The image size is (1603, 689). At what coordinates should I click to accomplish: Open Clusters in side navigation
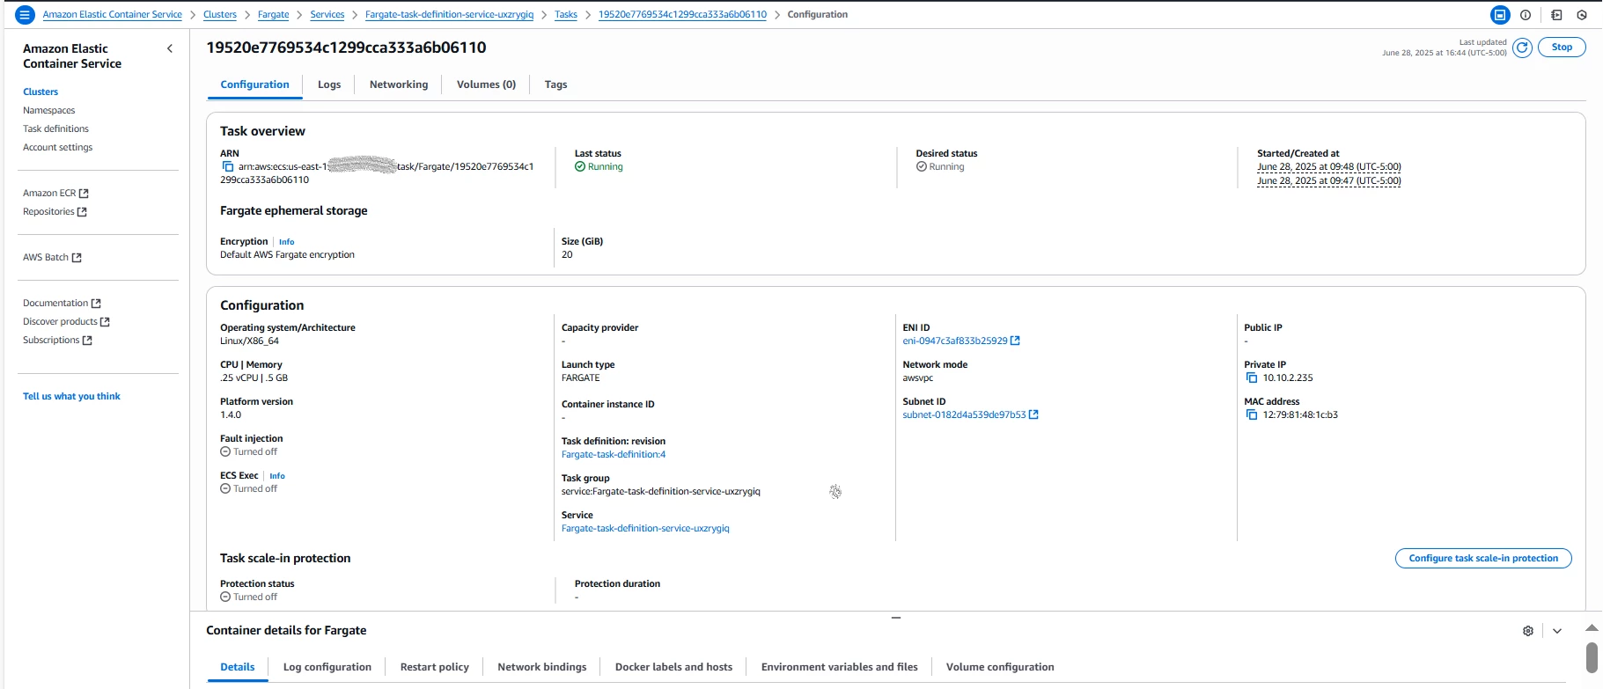click(40, 92)
